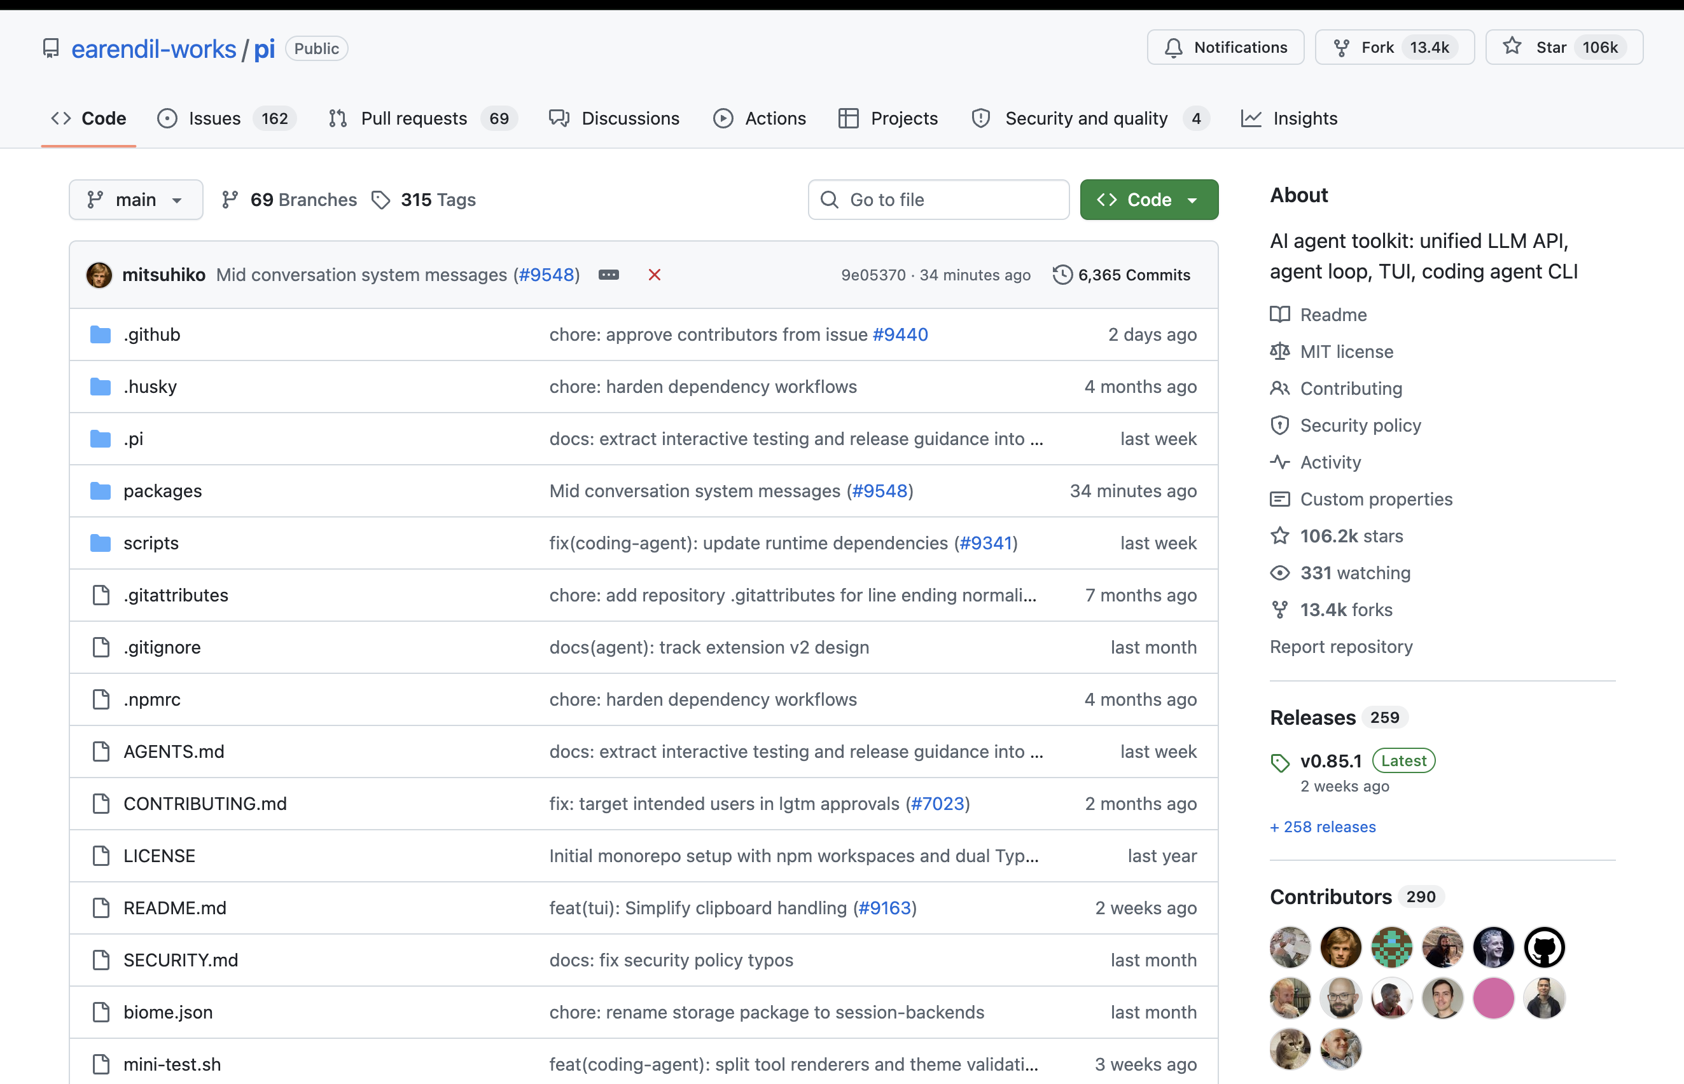View the MIT license

1332,351
